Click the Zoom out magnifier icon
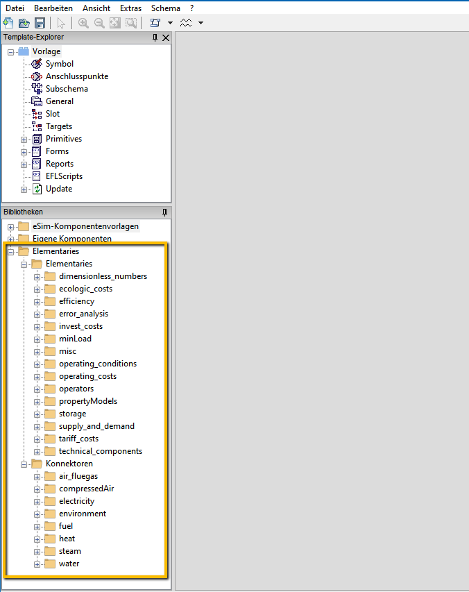Image resolution: width=469 pixels, height=592 pixels. click(x=99, y=23)
